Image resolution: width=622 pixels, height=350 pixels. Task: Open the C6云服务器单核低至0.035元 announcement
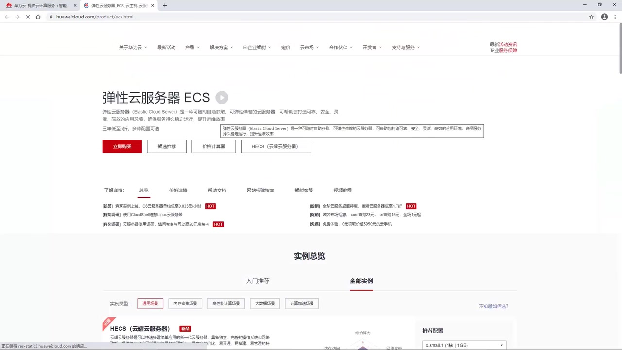pos(158,206)
